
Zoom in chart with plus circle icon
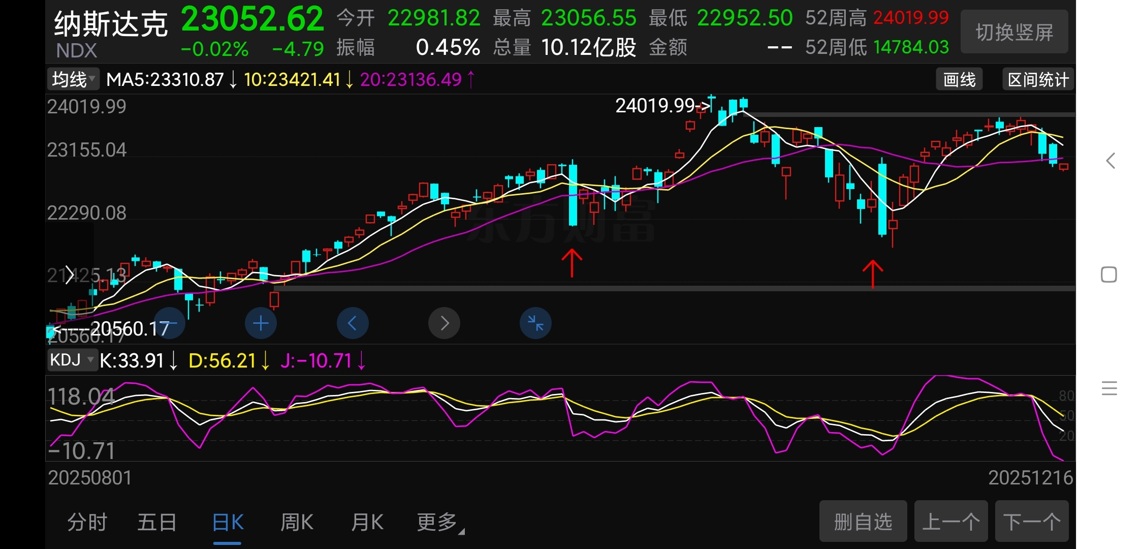[261, 323]
